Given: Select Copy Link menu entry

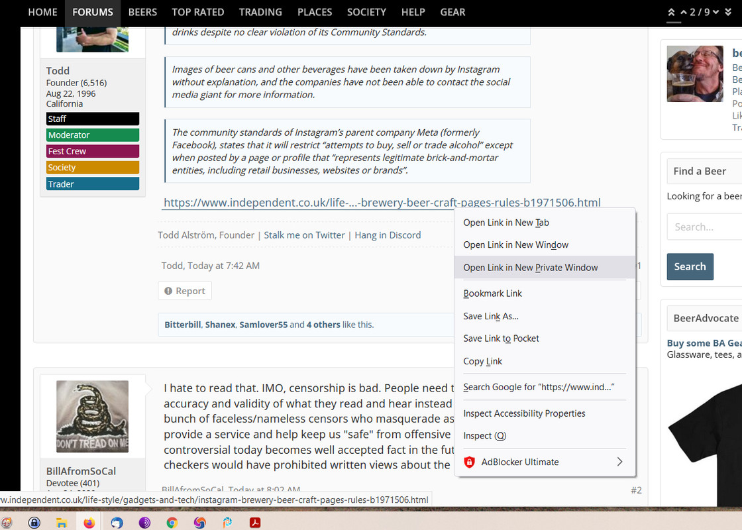Looking at the screenshot, I should tap(545, 361).
